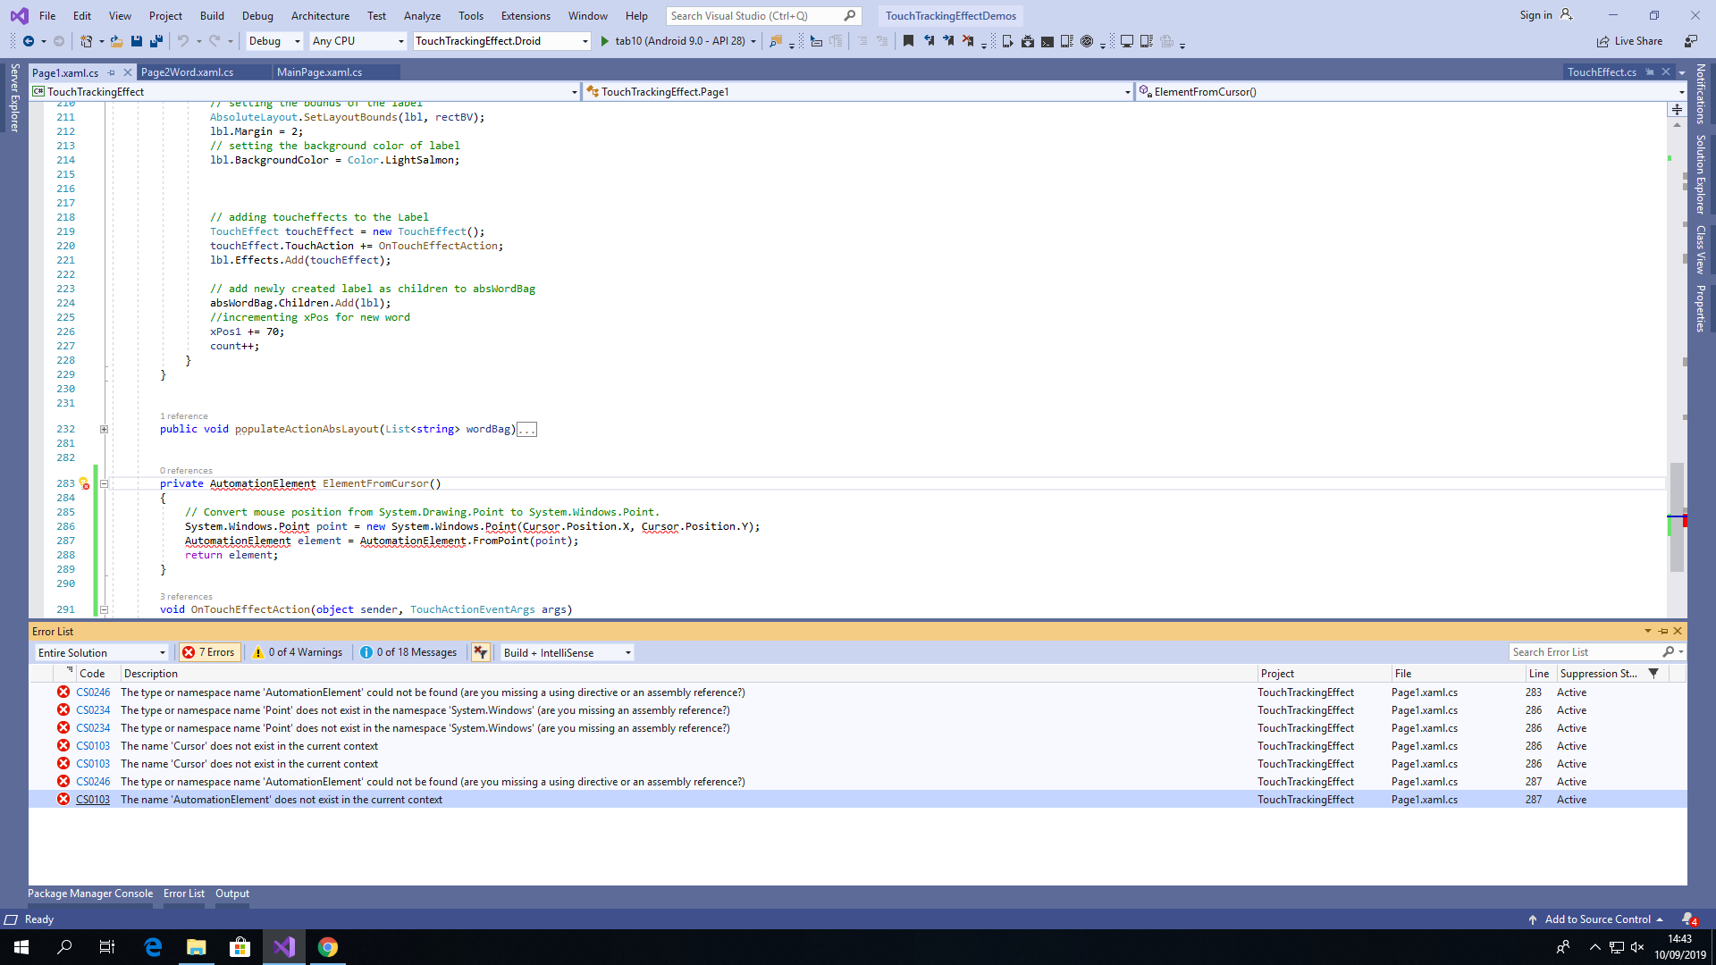Click the Open File folder icon
The width and height of the screenshot is (1716, 965).
pyautogui.click(x=116, y=41)
